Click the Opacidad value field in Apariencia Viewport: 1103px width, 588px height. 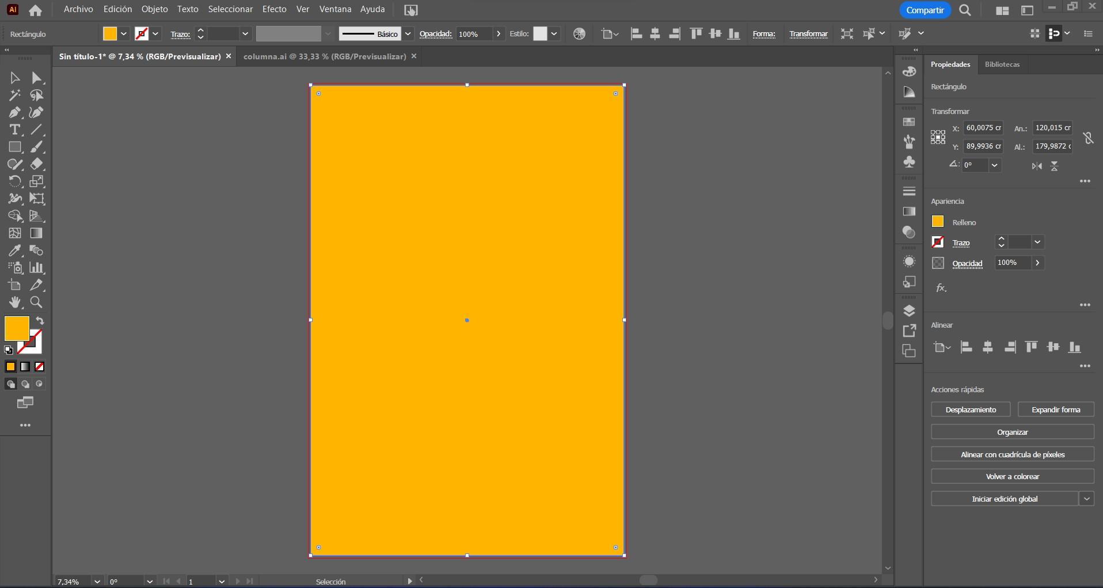1013,263
